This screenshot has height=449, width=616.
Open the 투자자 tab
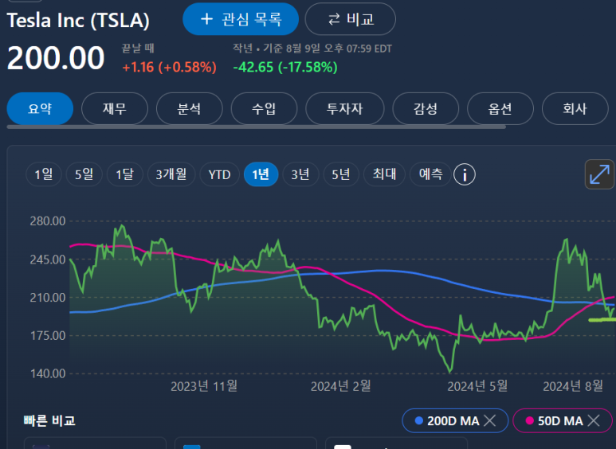345,108
